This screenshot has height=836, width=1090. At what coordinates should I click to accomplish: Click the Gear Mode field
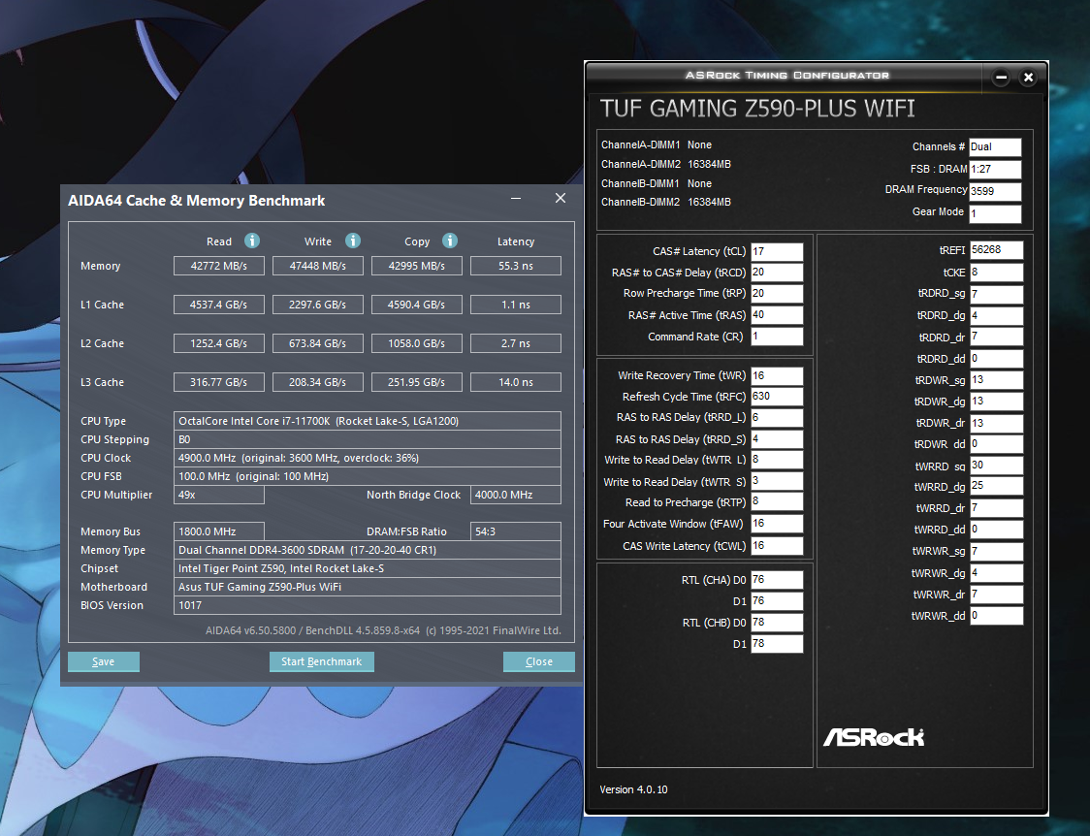point(996,213)
